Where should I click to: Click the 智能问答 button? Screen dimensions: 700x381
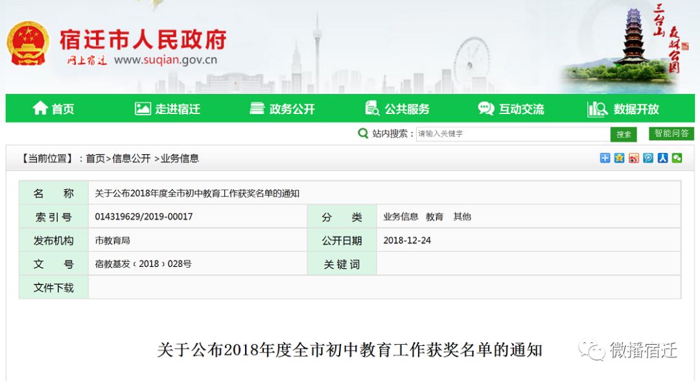click(671, 133)
